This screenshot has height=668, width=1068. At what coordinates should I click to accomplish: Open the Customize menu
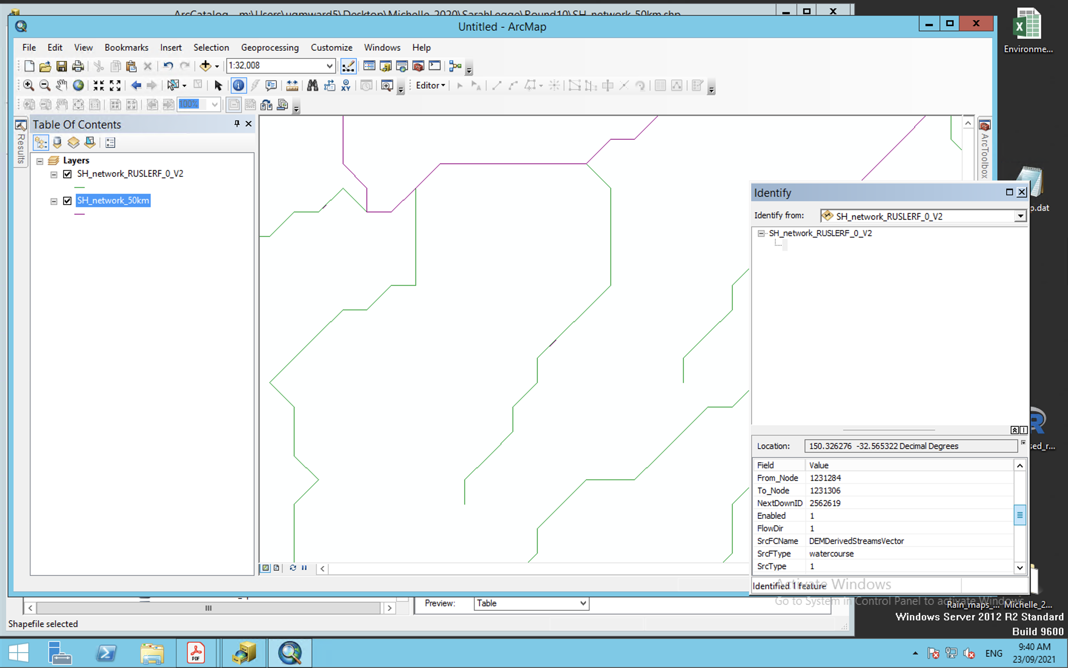332,48
